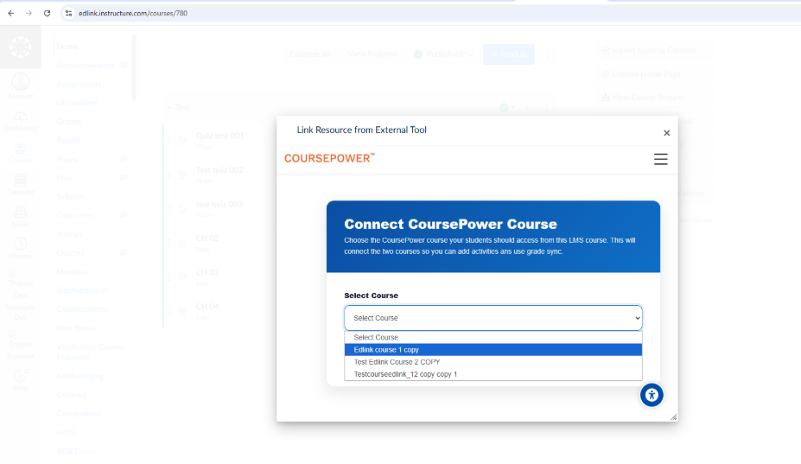Reload the page with the refresh icon
Image resolution: width=801 pixels, height=464 pixels.
tap(47, 13)
